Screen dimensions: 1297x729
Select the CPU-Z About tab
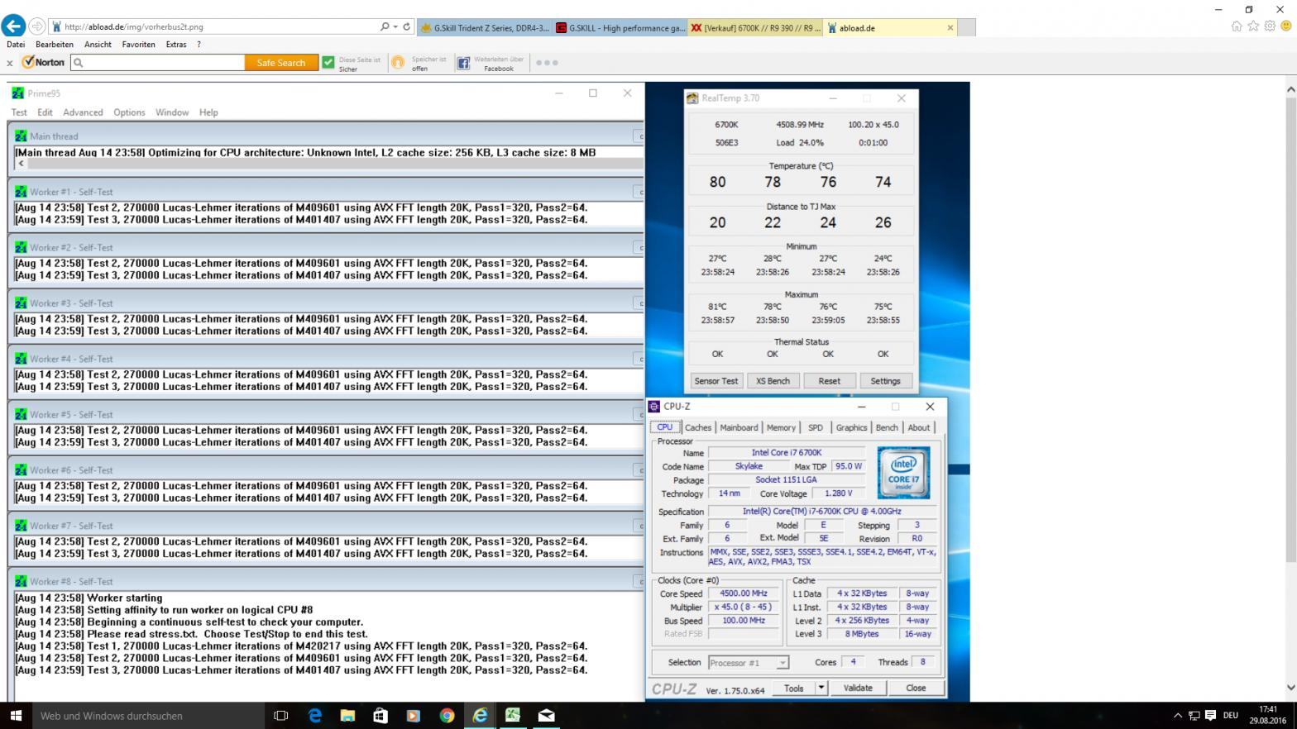pos(919,427)
